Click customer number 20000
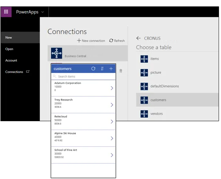The width and height of the screenshot is (221, 179). point(58,103)
